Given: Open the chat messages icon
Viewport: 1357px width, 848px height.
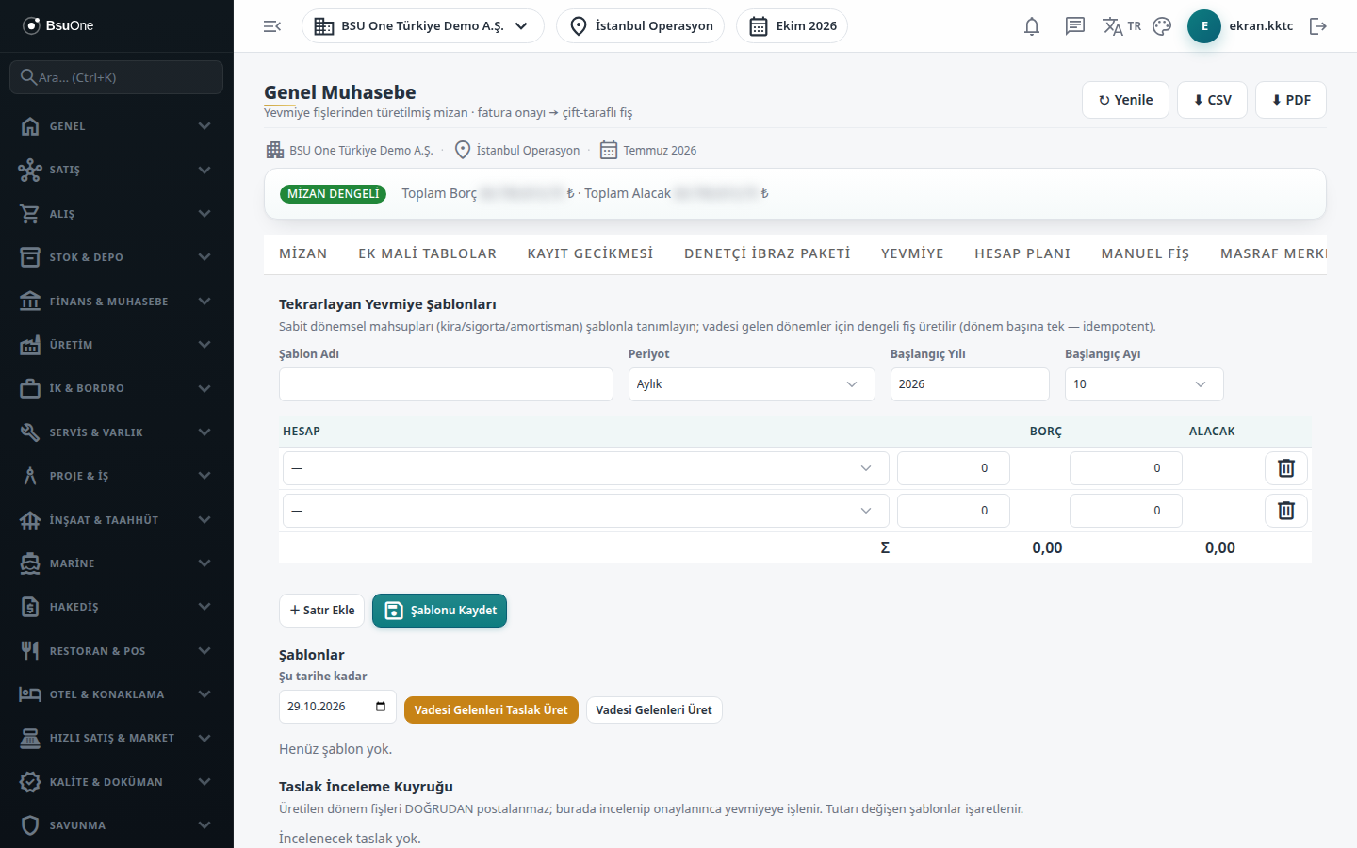Looking at the screenshot, I should click(x=1075, y=26).
